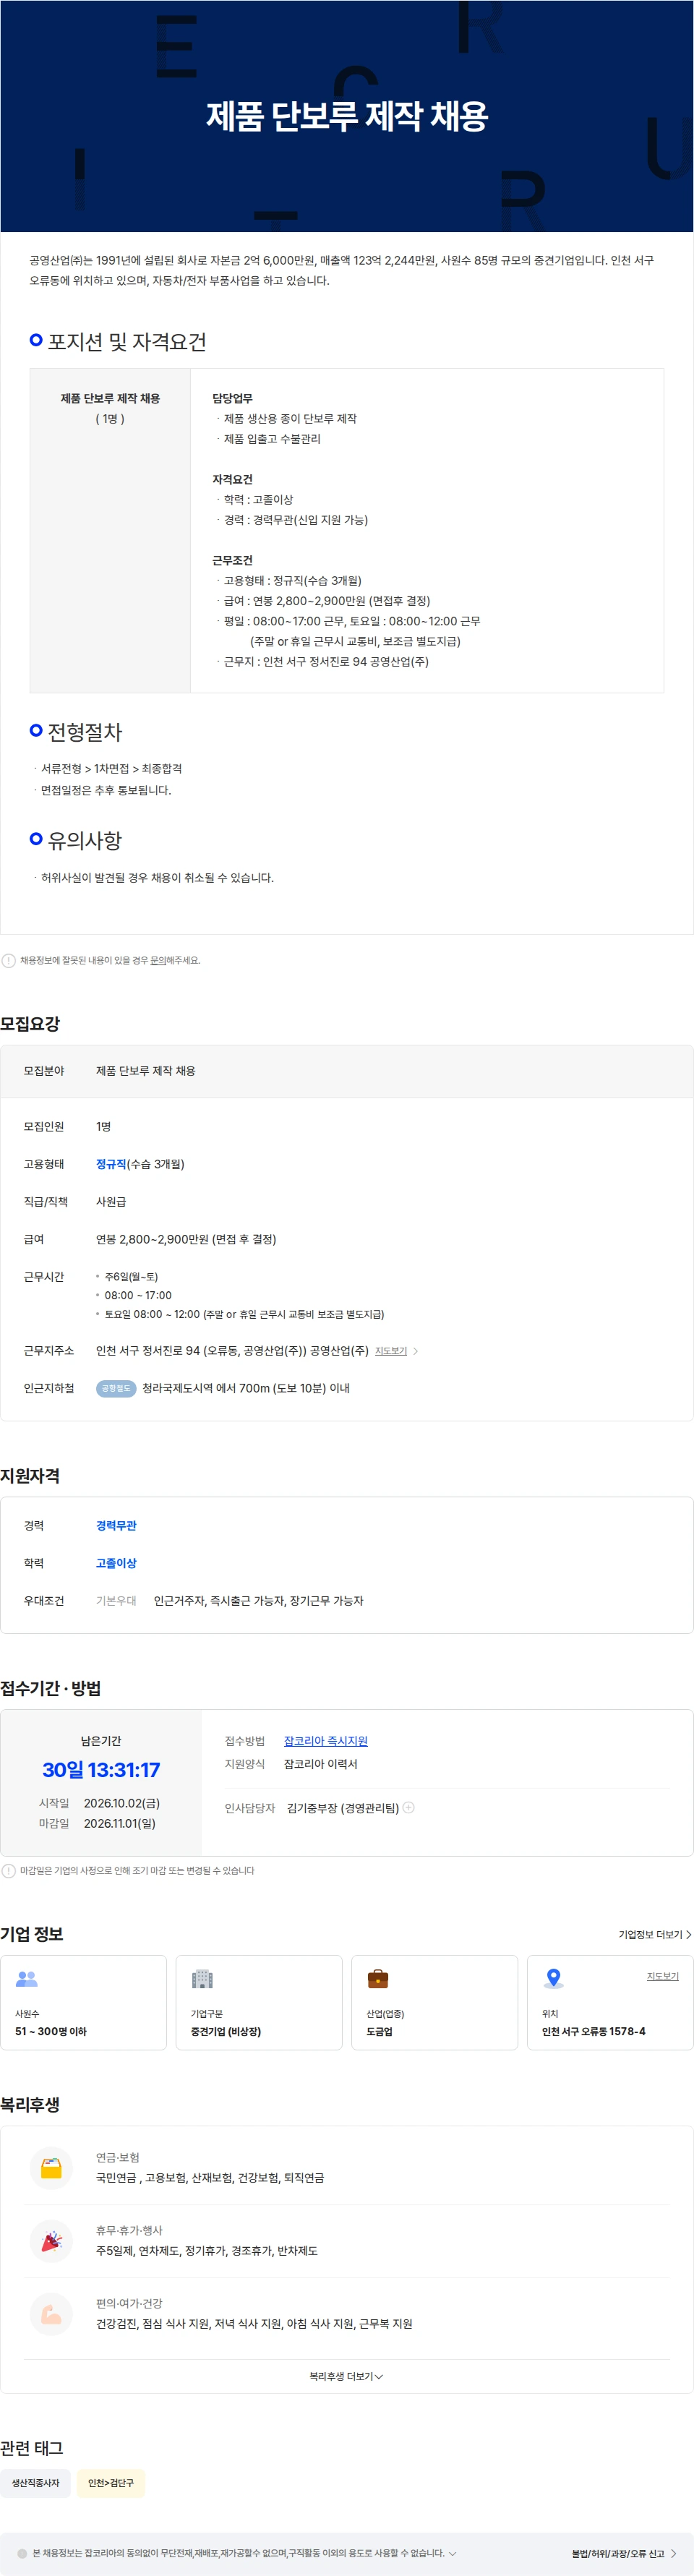The image size is (694, 2576).
Task: Click the 30일 13:31:17 remaining time countdown
Action: (101, 1769)
